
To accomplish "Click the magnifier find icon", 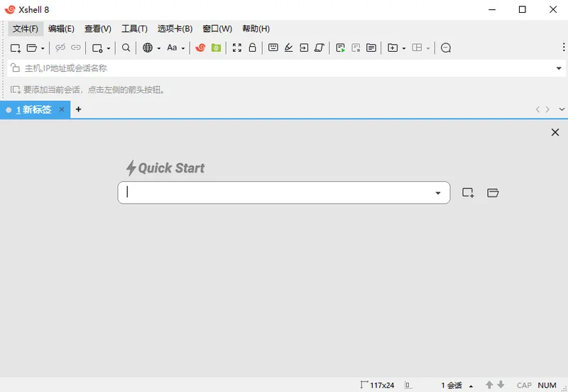I will (x=126, y=48).
